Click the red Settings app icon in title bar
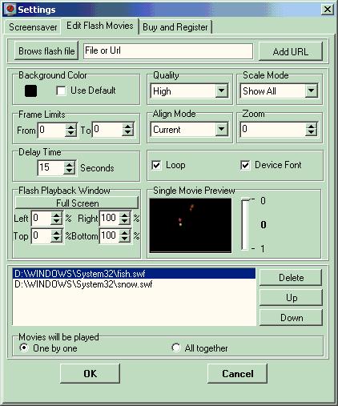Viewport: 338px width, 406px height. click(10, 10)
